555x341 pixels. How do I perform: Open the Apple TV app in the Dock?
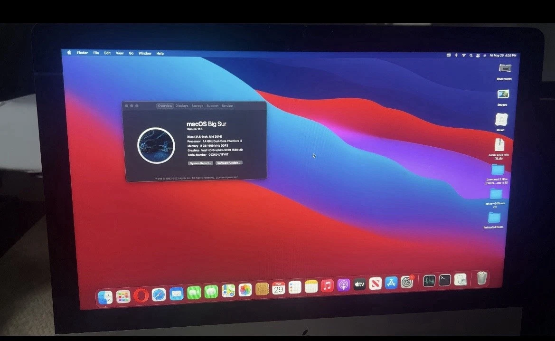point(359,284)
